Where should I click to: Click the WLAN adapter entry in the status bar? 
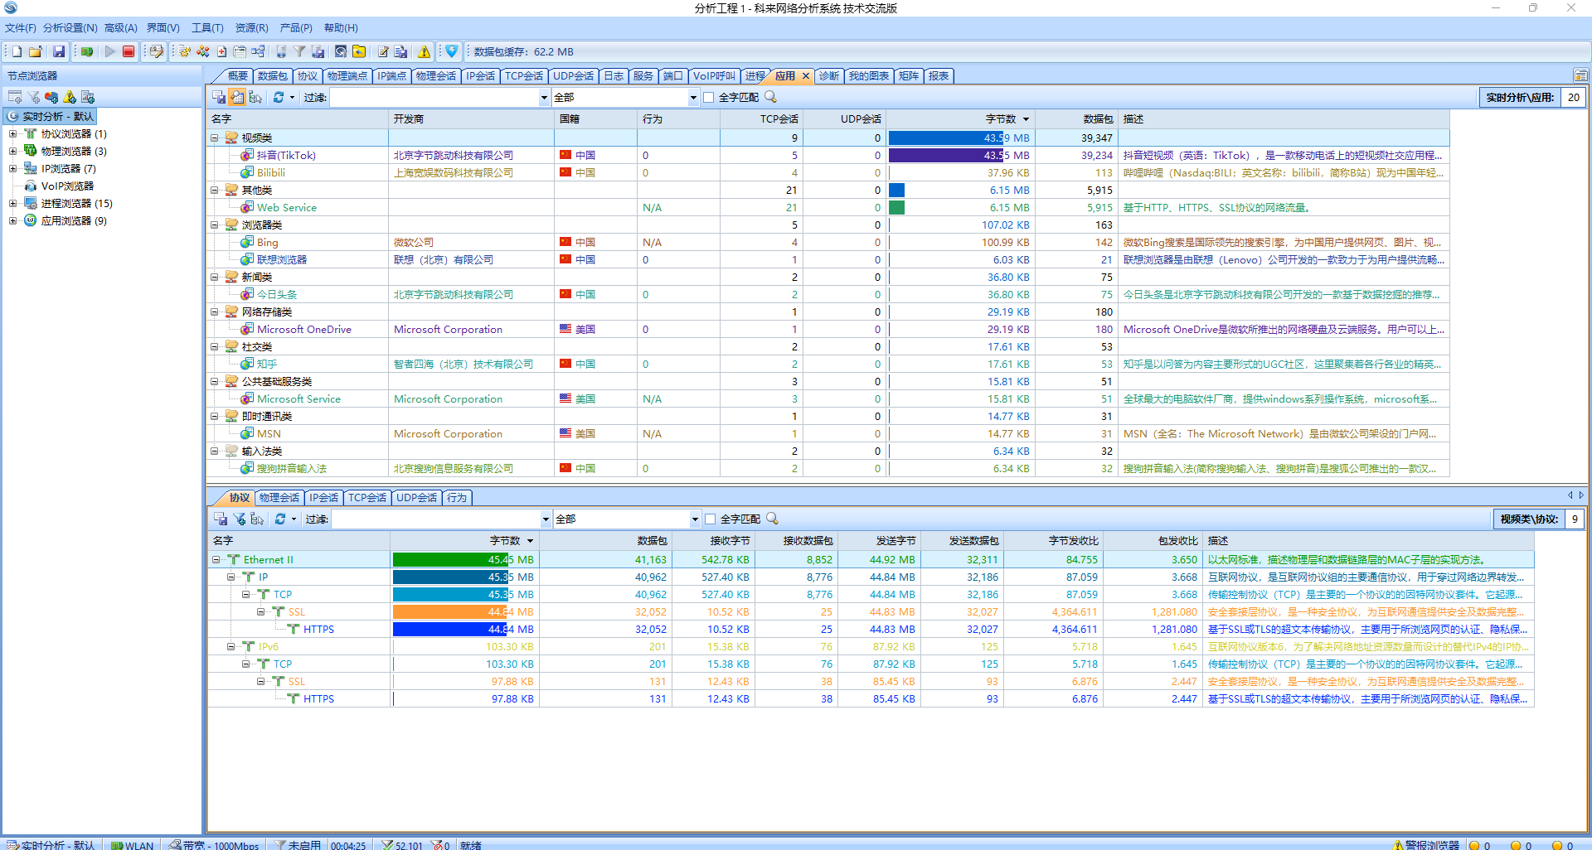[133, 844]
